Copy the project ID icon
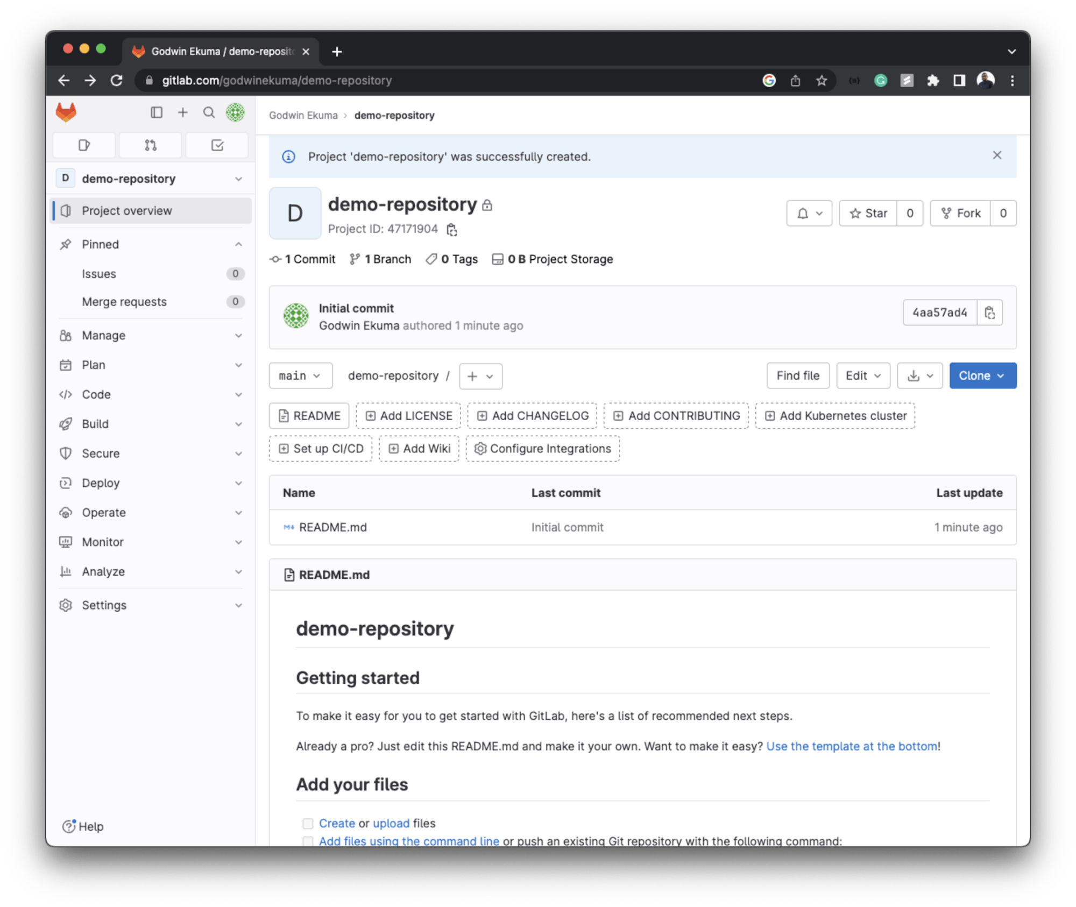 pos(452,230)
